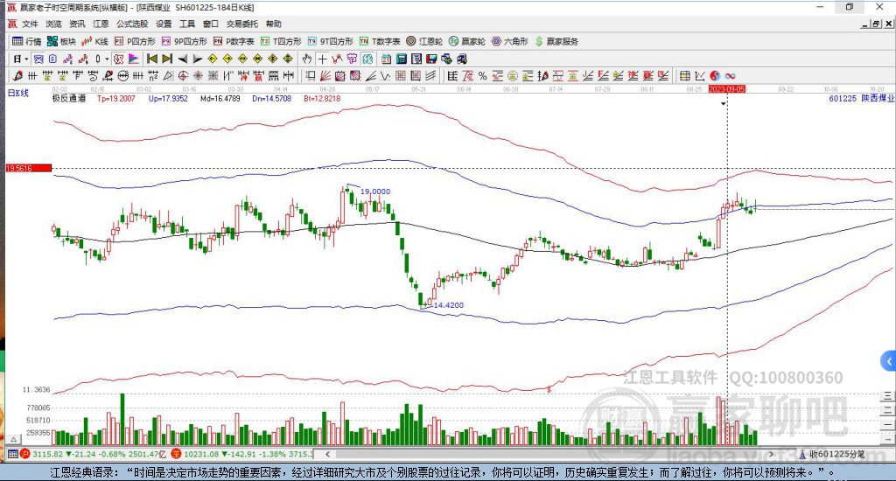Click the scrollbar right arrow at bottom
The height and width of the screenshot is (481, 896).
[x=770, y=454]
